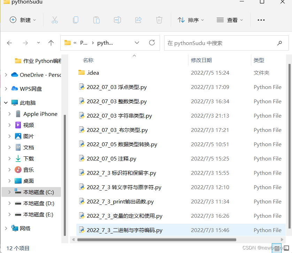Collapse the 此电脑 tree node
This screenshot has height=253, width=292.
coord(5,103)
